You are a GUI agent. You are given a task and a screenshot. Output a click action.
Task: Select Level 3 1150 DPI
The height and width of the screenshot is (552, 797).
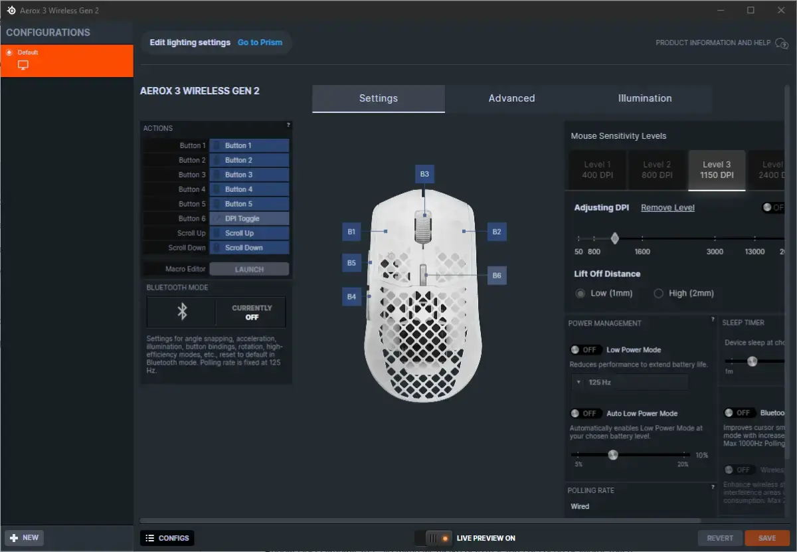717,170
